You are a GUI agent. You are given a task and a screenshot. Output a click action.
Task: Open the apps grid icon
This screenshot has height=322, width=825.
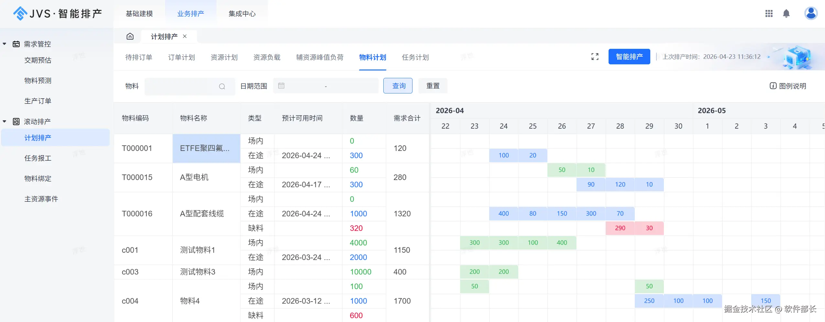click(x=769, y=14)
